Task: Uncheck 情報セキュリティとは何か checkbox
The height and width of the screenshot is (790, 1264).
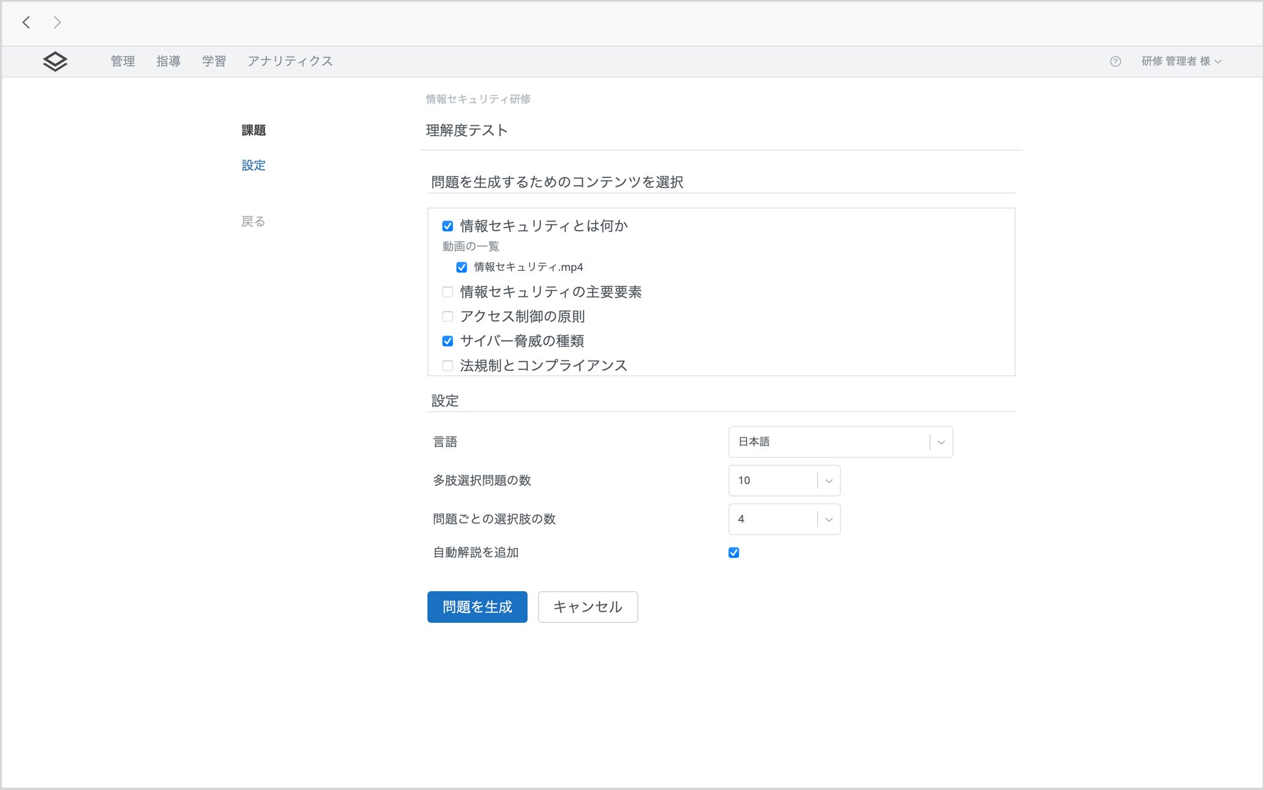Action: (x=447, y=226)
